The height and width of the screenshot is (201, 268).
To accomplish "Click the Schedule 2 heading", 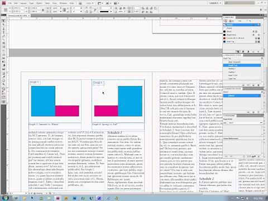I will point(207,179).
